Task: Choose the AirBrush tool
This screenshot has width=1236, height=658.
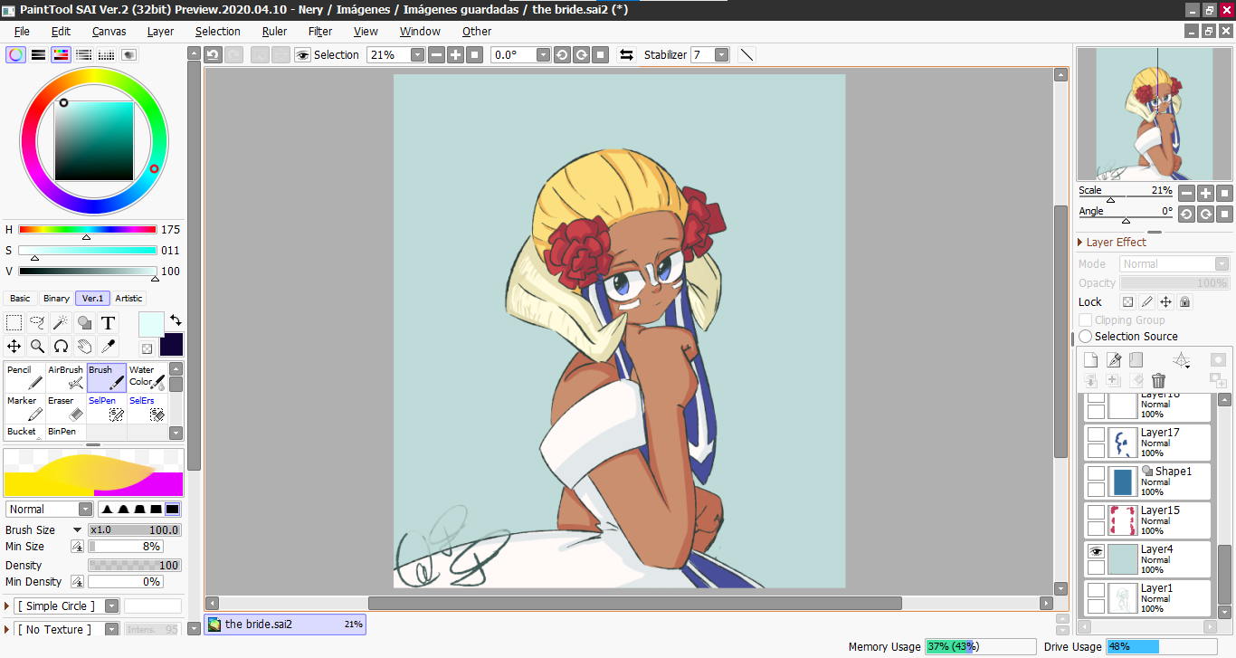Action: pyautogui.click(x=66, y=377)
